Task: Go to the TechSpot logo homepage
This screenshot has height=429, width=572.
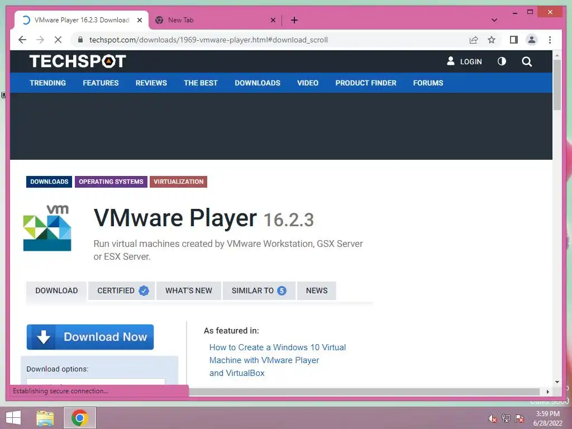Action: (x=78, y=61)
